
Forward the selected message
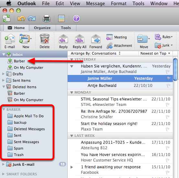pyautogui.click(x=96, y=41)
